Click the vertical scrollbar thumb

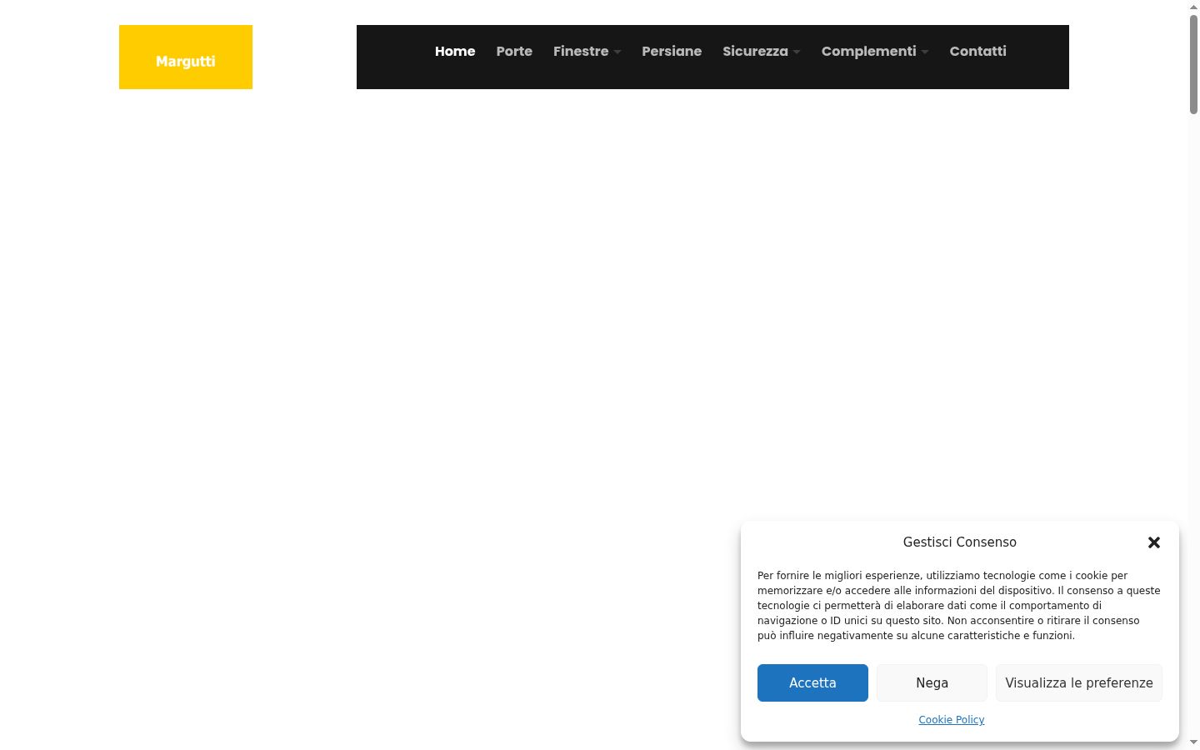pyautogui.click(x=1193, y=64)
